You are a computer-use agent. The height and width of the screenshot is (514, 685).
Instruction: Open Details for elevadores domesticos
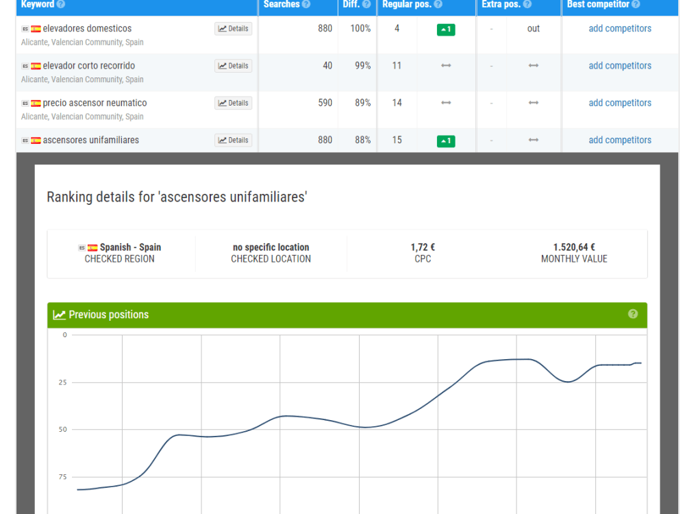pos(234,29)
